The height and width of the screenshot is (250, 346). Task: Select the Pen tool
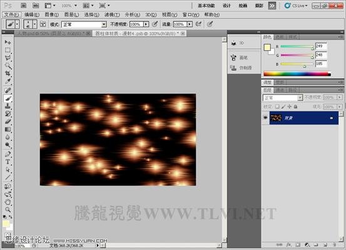coord(8,154)
